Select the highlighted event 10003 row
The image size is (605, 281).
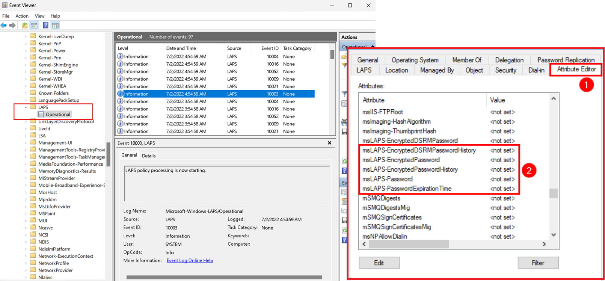215,94
